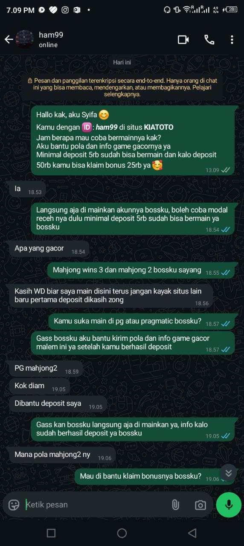The height and width of the screenshot is (546, 244).
Task: Tap the attachment paperclip icon
Action: point(175,505)
